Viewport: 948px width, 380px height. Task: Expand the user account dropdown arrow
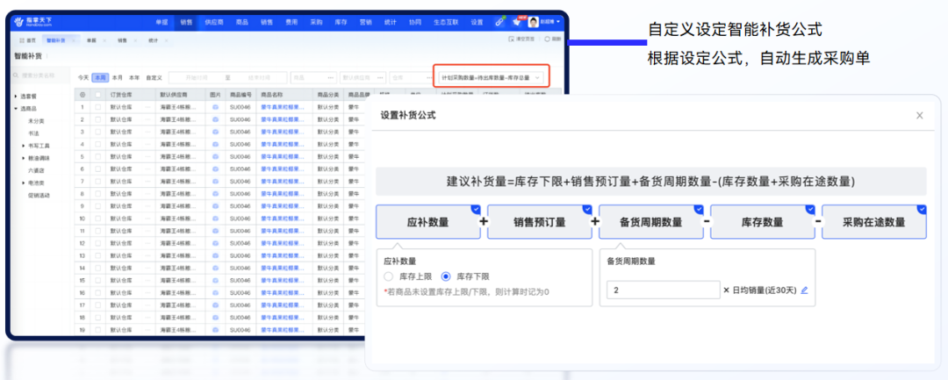558,22
